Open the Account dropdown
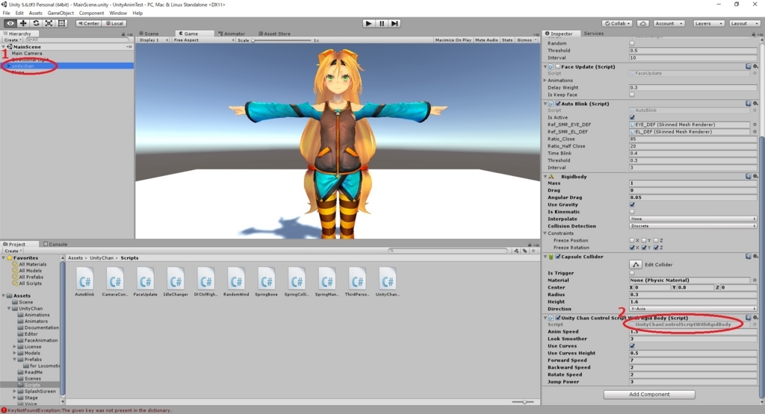The height and width of the screenshot is (414, 765). (x=669, y=23)
